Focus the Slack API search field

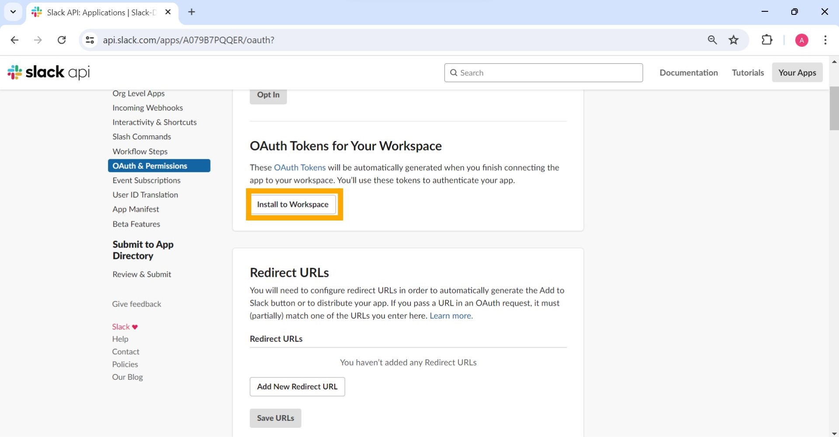[x=543, y=73]
